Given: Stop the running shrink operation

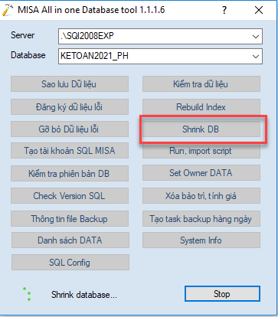Looking at the screenshot, I should coord(222,294).
